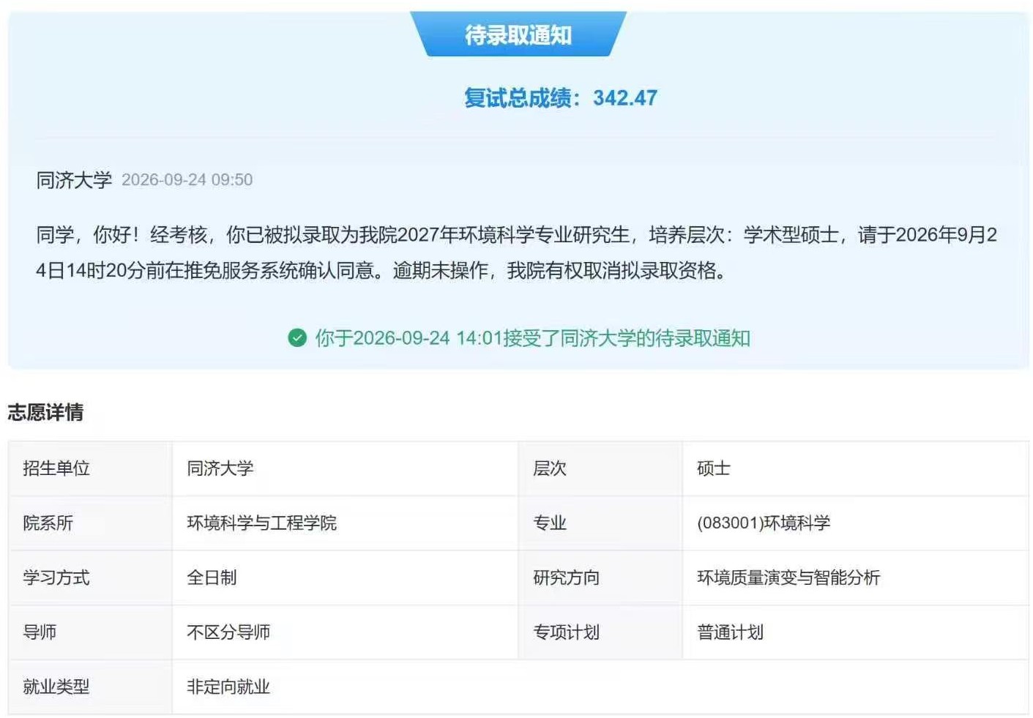Image resolution: width=1033 pixels, height=718 pixels.
Task: Click the 招生单位 label cell
Action: pos(90,468)
